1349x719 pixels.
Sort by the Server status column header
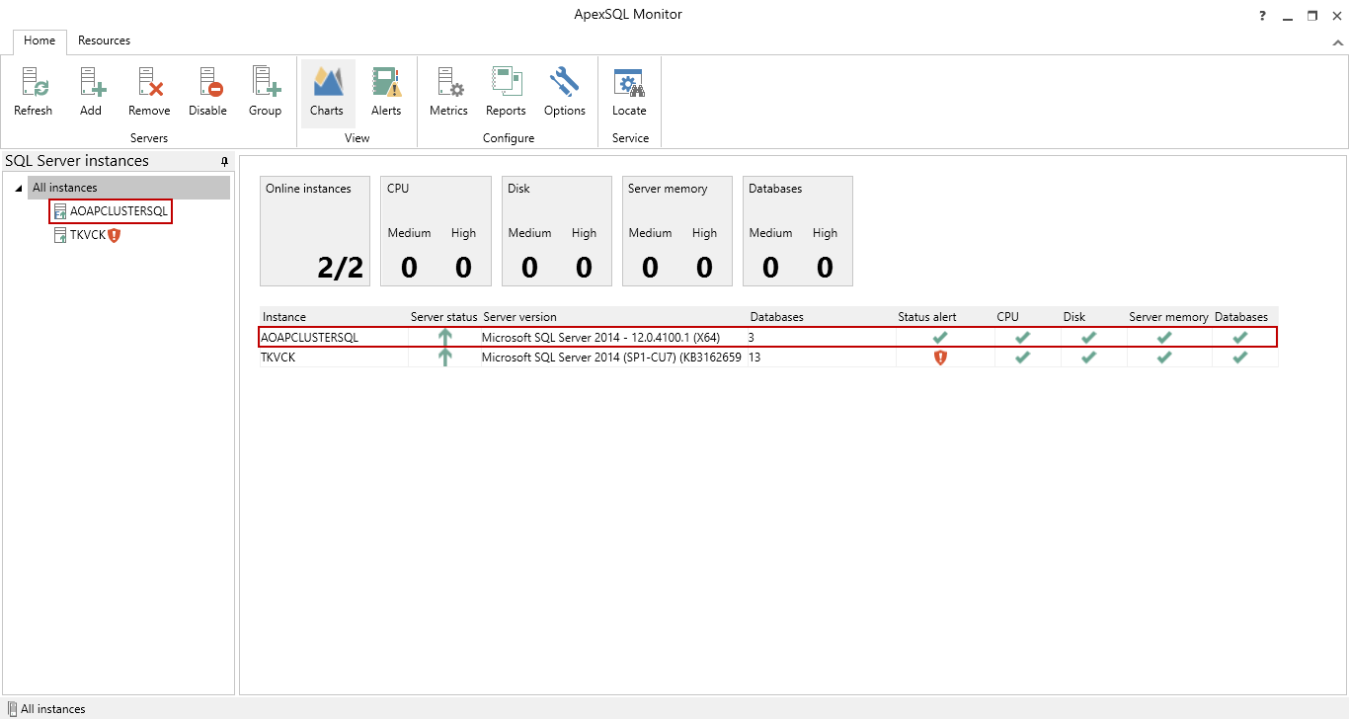click(x=443, y=317)
